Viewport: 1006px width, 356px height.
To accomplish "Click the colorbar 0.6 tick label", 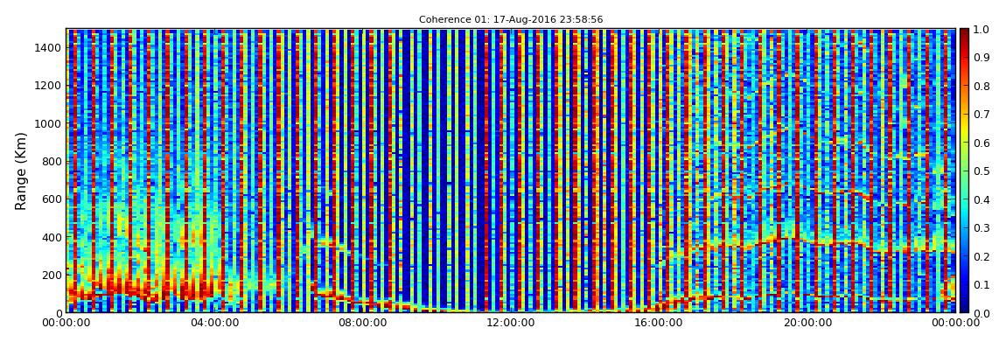I will tap(981, 143).
